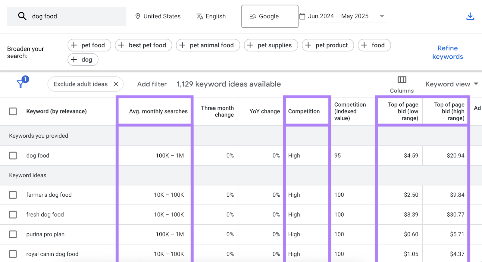Click 1,129 keyword ideas available text
The image size is (482, 262).
[229, 84]
